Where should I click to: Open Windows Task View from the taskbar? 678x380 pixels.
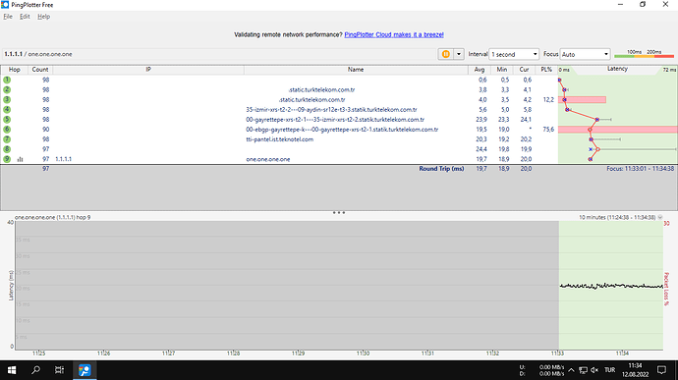(59, 370)
